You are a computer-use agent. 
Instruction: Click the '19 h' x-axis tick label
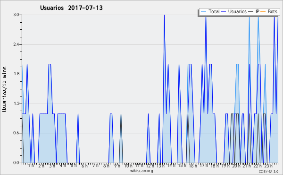click(x=225, y=166)
